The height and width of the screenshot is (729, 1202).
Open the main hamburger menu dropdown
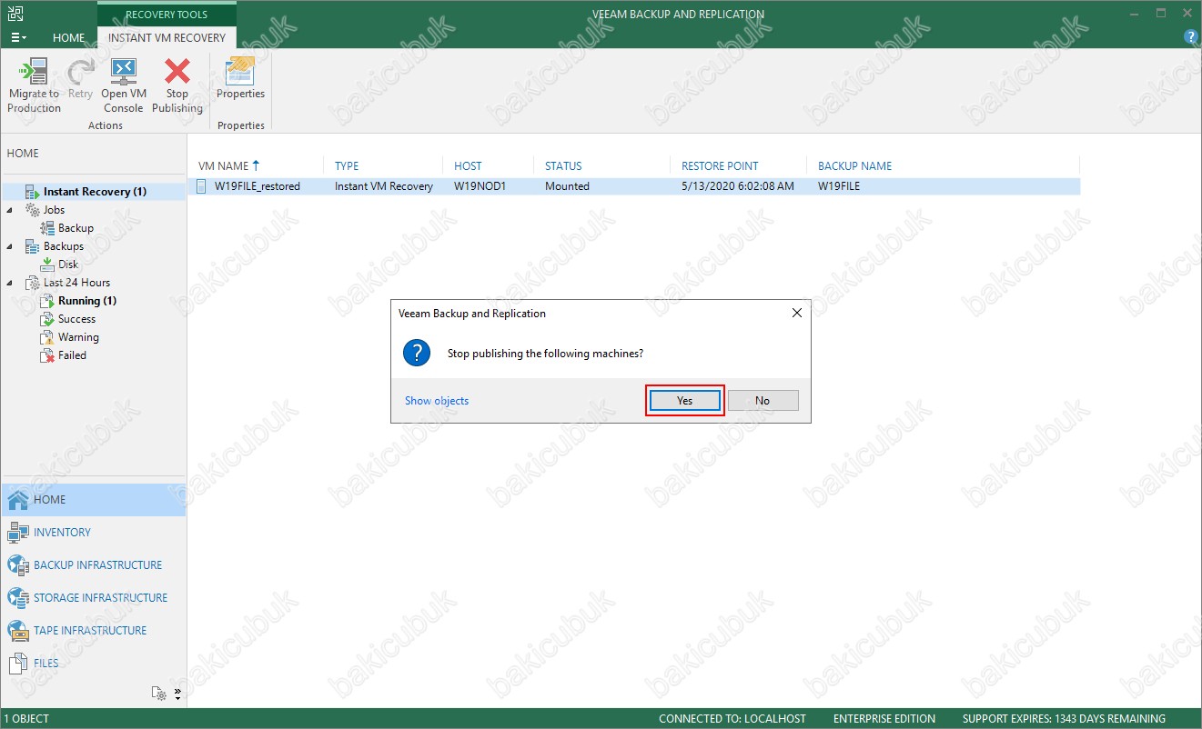tap(18, 38)
